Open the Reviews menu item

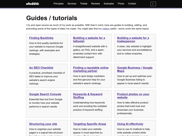click(x=95, y=4)
